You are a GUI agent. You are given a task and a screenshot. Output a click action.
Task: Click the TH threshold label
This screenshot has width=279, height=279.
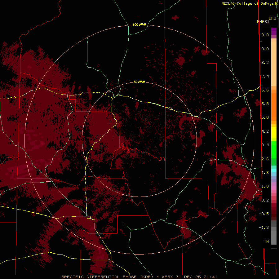(266, 241)
